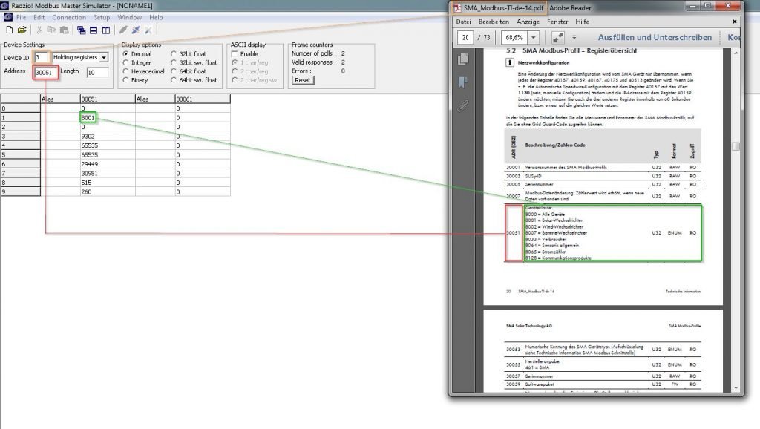Click the scroll-up arrow in Adobe Reader

[736, 52]
